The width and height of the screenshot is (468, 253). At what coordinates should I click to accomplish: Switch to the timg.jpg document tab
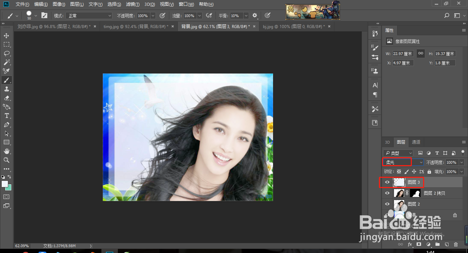[136, 26]
